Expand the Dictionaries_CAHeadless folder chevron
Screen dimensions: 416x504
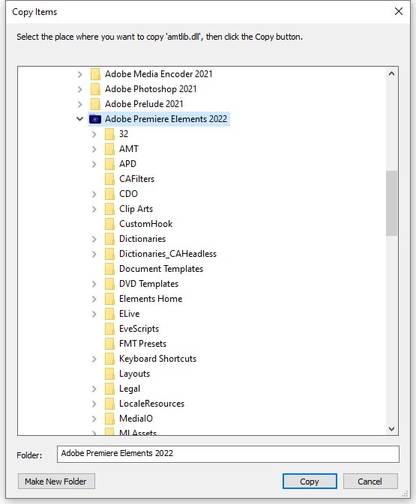[94, 255]
